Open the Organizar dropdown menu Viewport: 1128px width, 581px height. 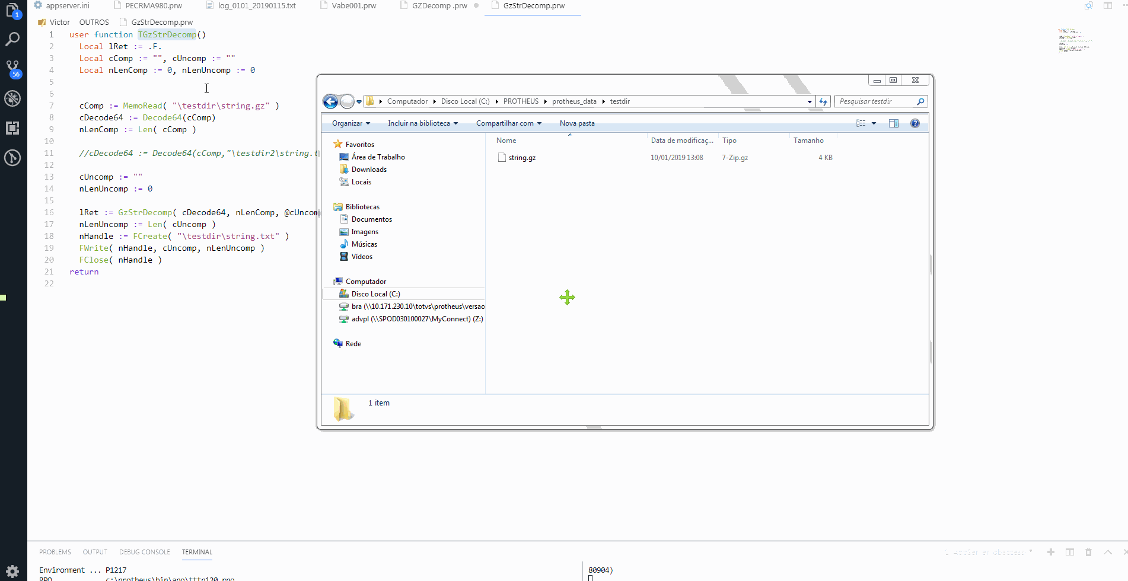(351, 123)
